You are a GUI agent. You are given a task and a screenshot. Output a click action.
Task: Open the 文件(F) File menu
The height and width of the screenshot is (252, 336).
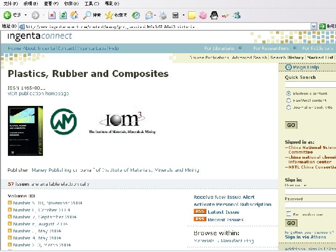tap(10, 3)
